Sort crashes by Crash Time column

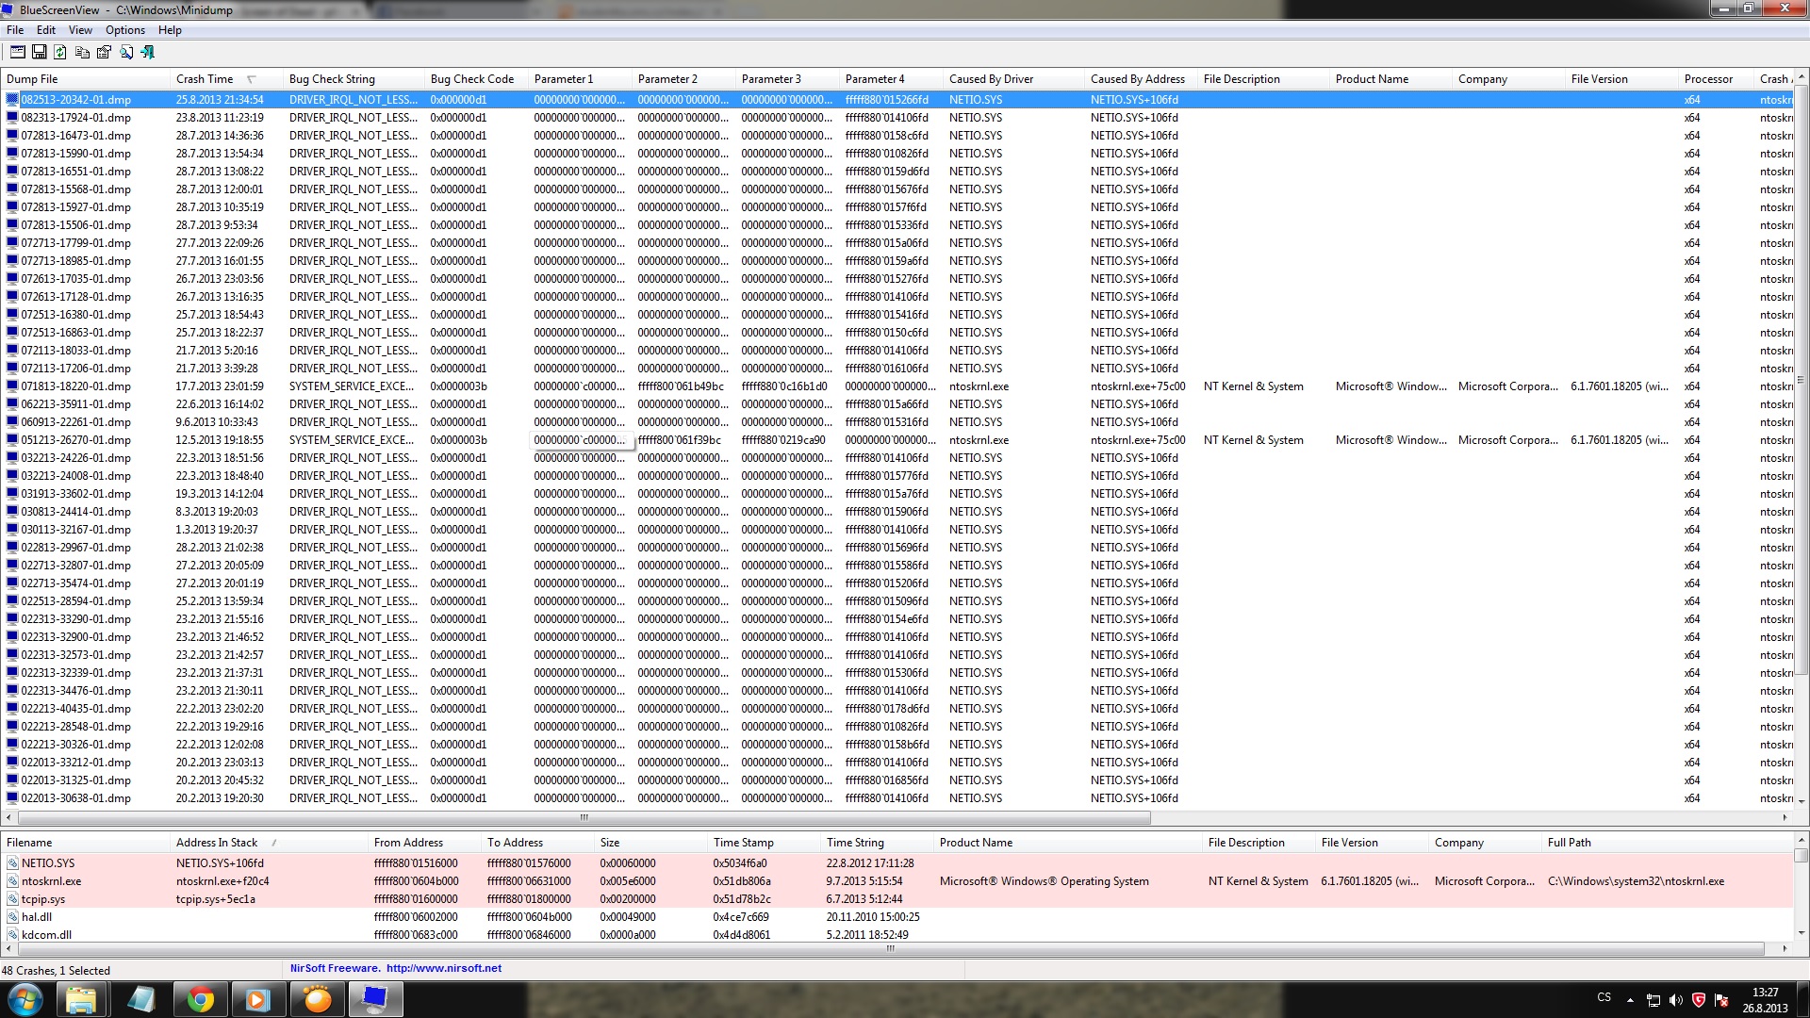click(205, 79)
